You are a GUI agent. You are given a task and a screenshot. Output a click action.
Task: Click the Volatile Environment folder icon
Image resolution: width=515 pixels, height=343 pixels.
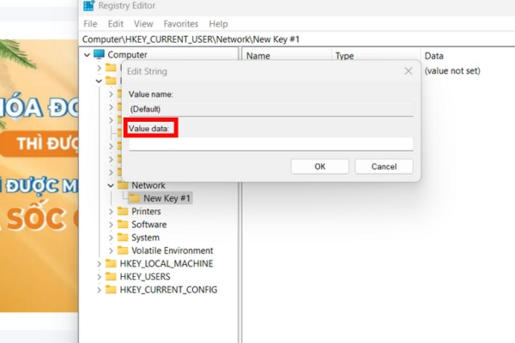[x=123, y=250]
